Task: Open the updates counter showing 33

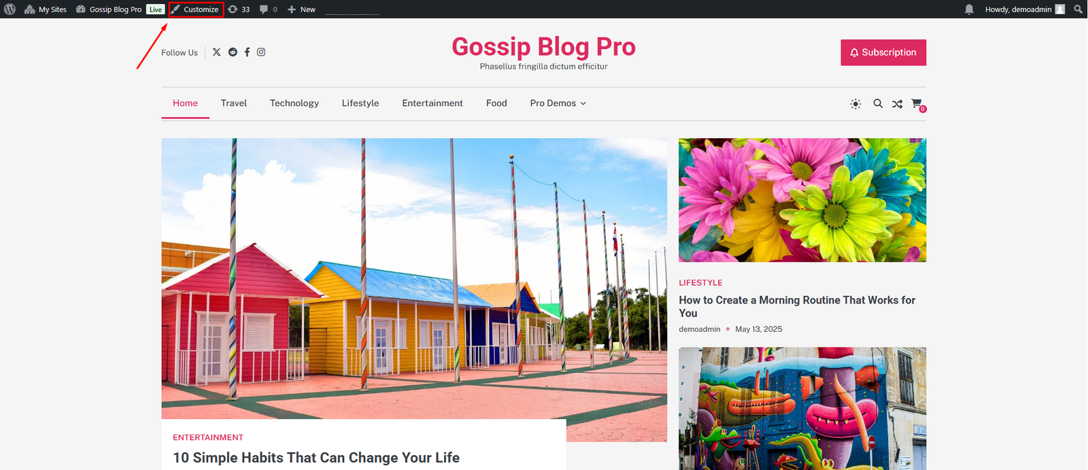Action: point(239,10)
